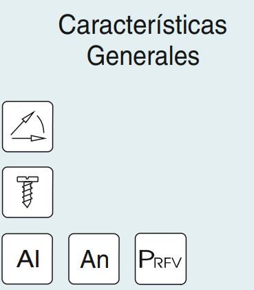Select the screw fastening icon
The image size is (254, 290).
tap(28, 192)
